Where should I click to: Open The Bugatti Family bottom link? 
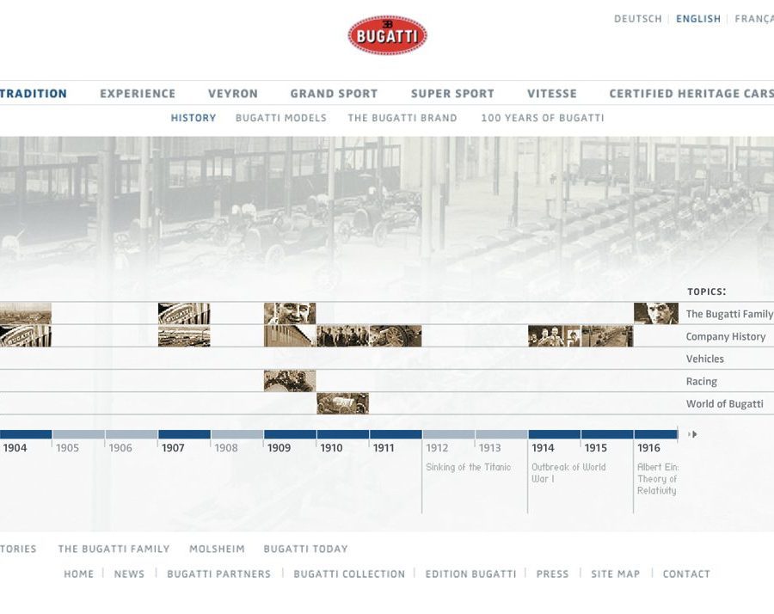pos(114,549)
